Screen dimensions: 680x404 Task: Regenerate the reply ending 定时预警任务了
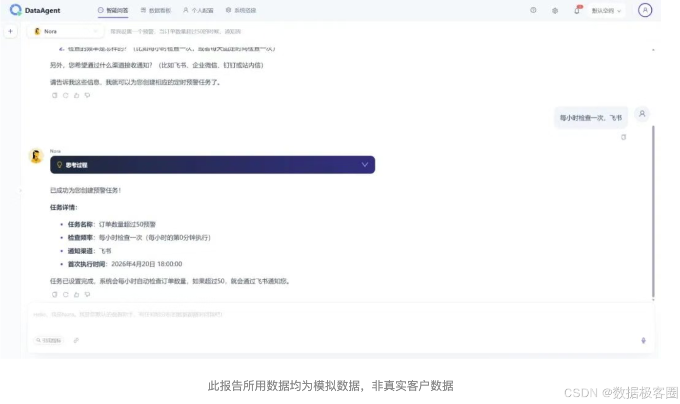65,96
